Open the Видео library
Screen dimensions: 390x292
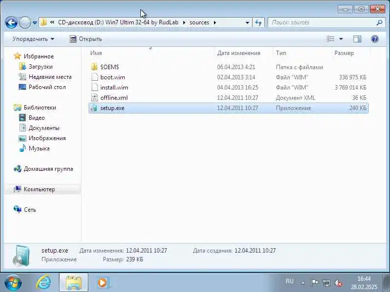click(x=37, y=118)
